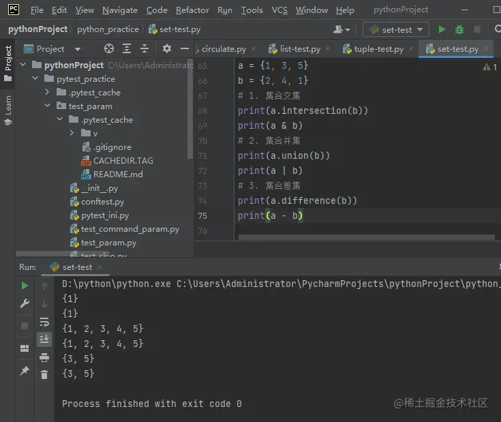
Task: Start debugging with the green bug icon
Action: (459, 30)
